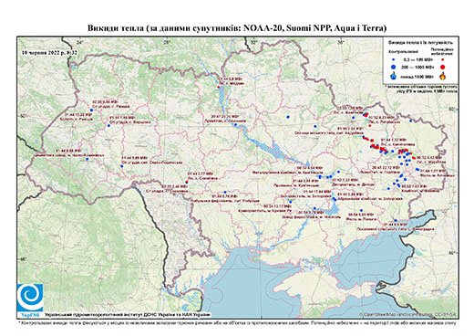The image size is (474, 336).
Task: Click the UkrHMI spiral logo
Action: [30, 298]
